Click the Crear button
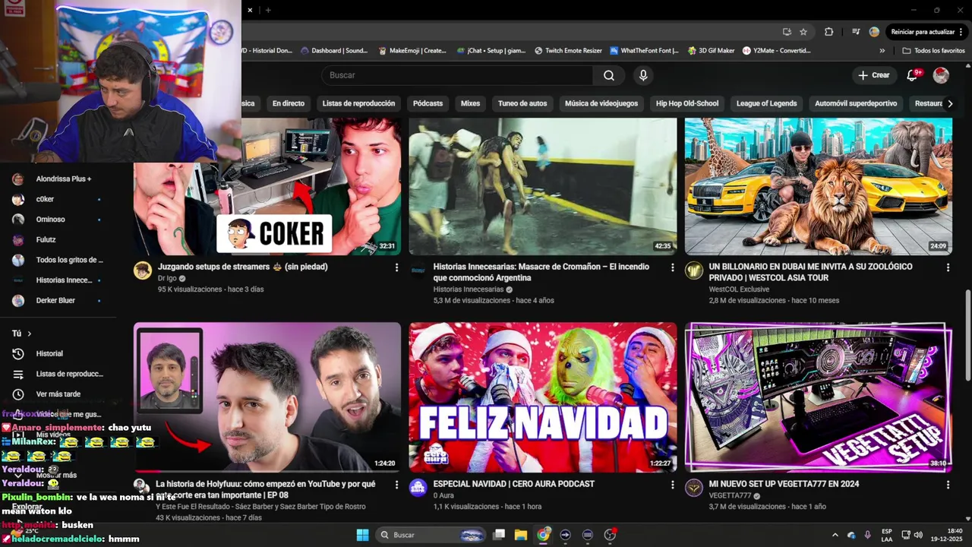Viewport: 972px width, 547px height. (x=873, y=75)
